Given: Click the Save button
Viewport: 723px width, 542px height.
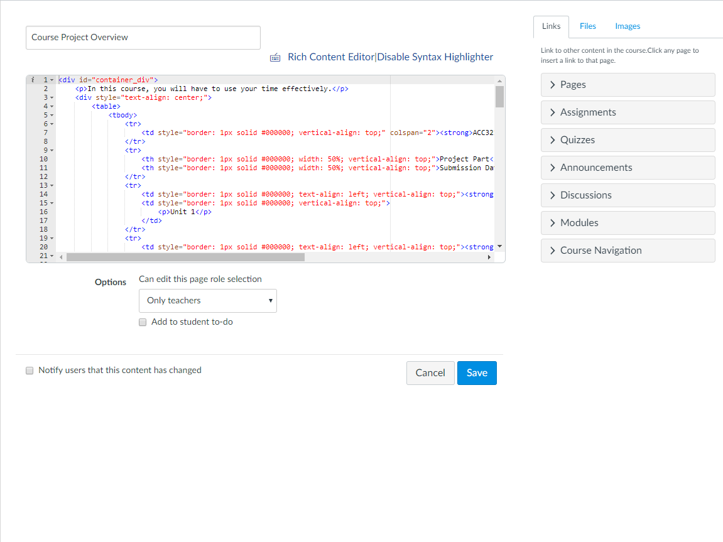Looking at the screenshot, I should pyautogui.click(x=477, y=372).
